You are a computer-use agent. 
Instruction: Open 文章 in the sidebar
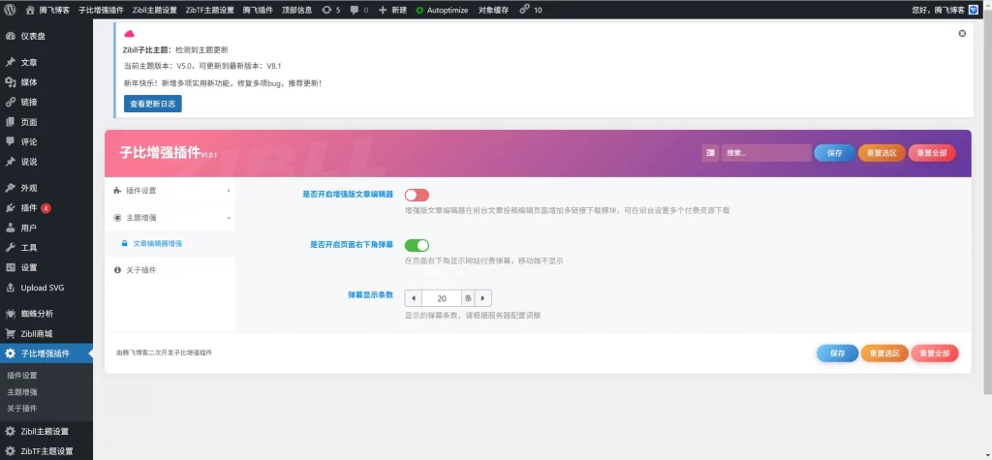46,62
